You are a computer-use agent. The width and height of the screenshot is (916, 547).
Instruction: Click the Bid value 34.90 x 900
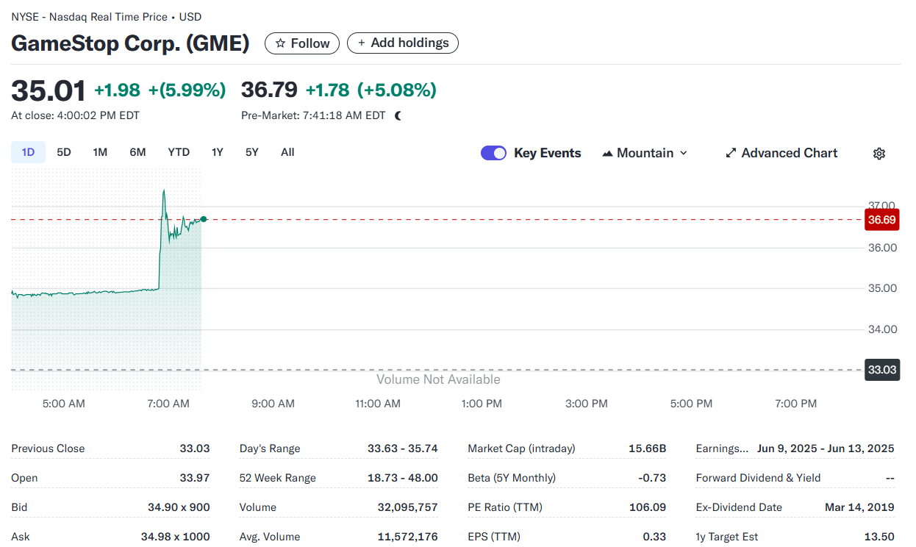[179, 507]
